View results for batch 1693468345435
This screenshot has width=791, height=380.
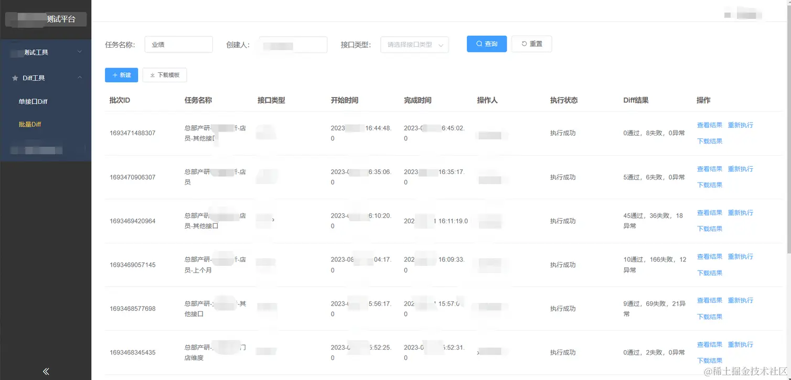(709, 345)
